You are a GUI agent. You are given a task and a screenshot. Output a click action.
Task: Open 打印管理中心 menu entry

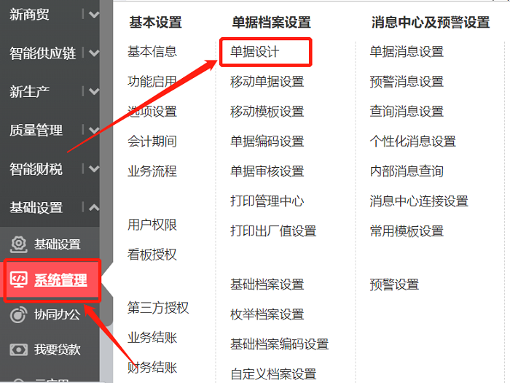click(x=267, y=201)
